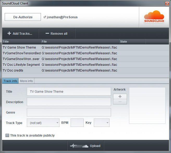
Task: Open the jonathan@PreSonus profile link
Action: point(62,17)
